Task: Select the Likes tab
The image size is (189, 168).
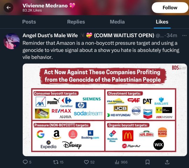Action: pyautogui.click(x=162, y=22)
